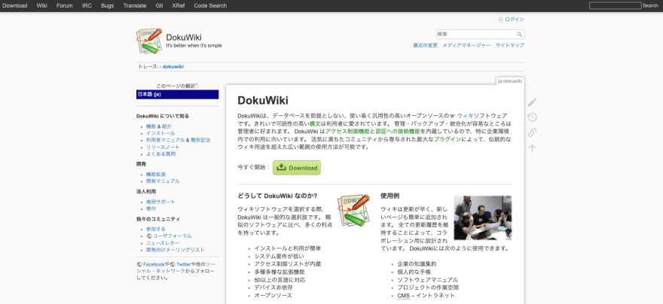Open the XRef item in top bar
663x304 pixels.
coord(179,5)
